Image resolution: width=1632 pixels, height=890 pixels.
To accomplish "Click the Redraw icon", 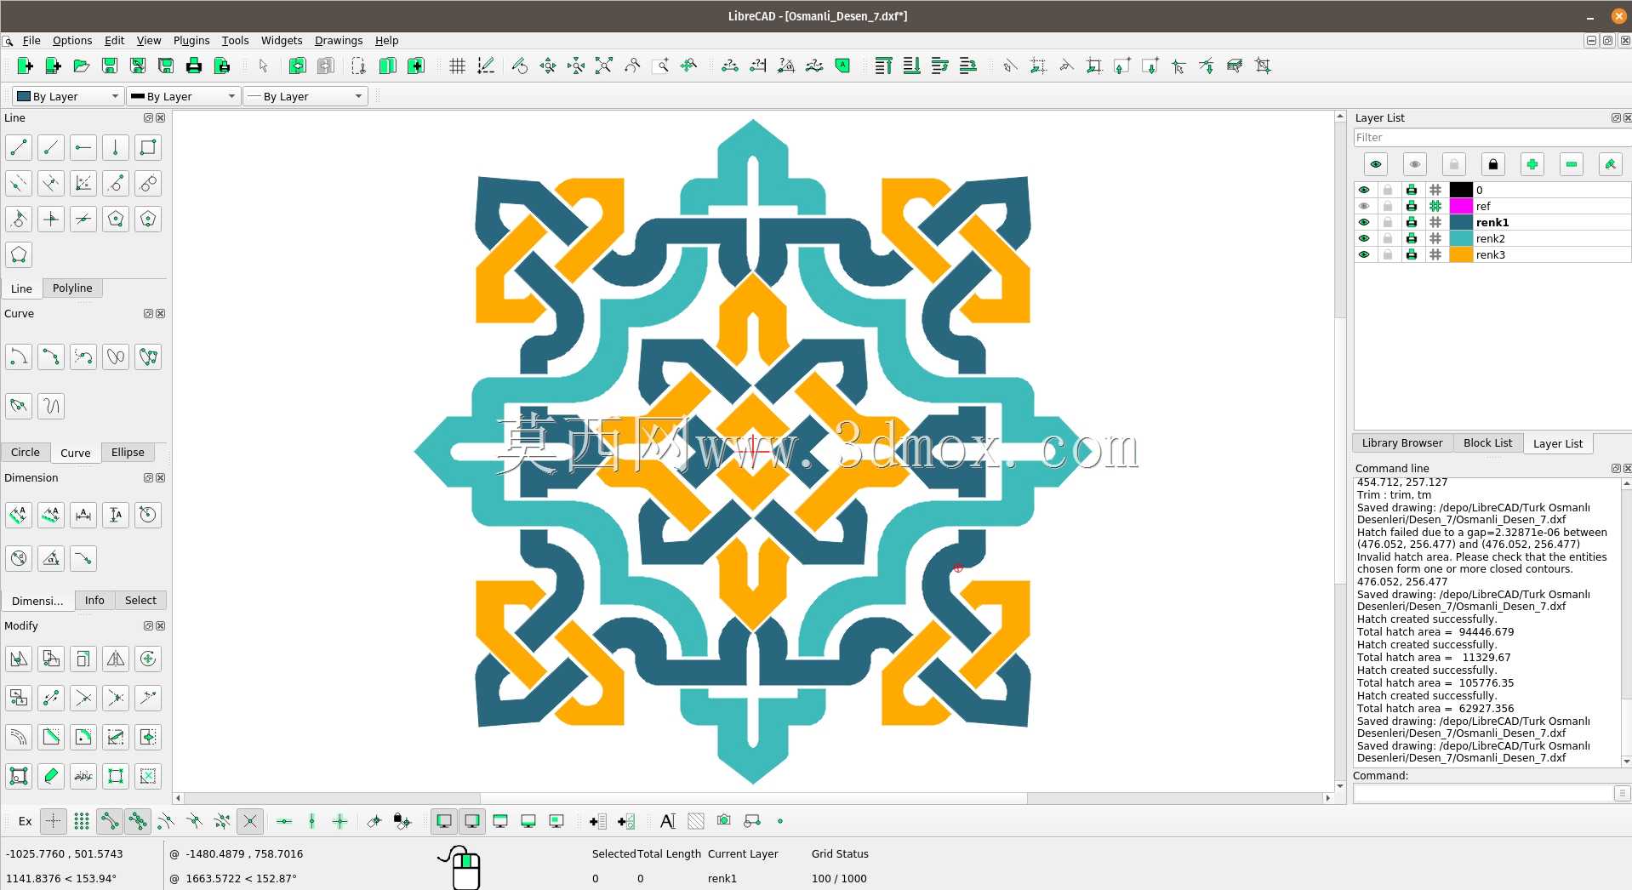I will coord(519,66).
